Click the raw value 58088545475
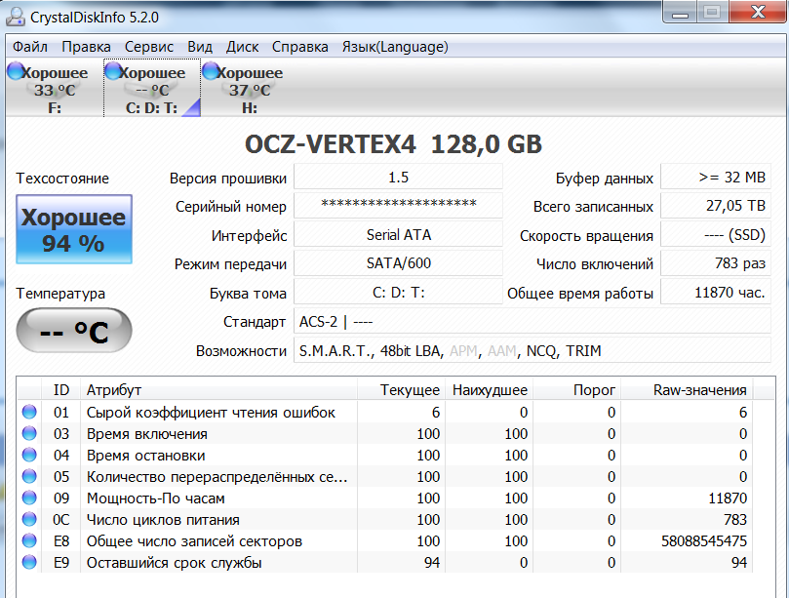 pyautogui.click(x=704, y=541)
